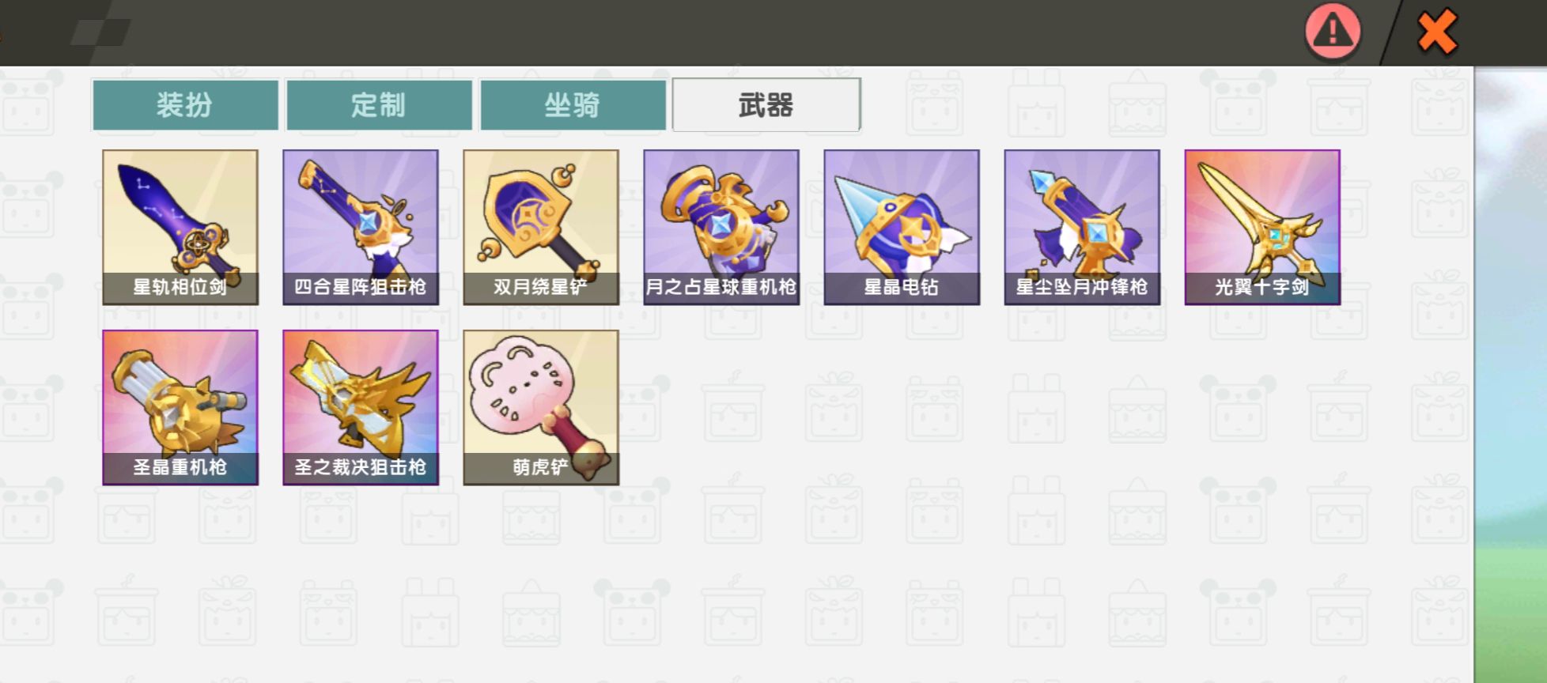Select the 星轨相位剑 sword weapon

coord(180,227)
